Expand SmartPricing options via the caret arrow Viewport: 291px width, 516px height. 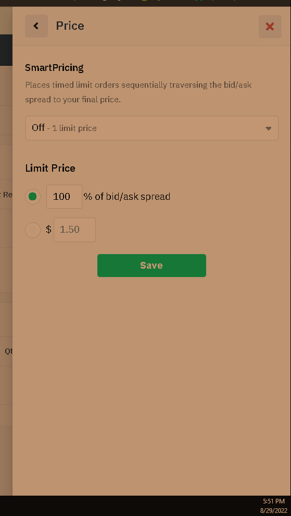(x=268, y=128)
